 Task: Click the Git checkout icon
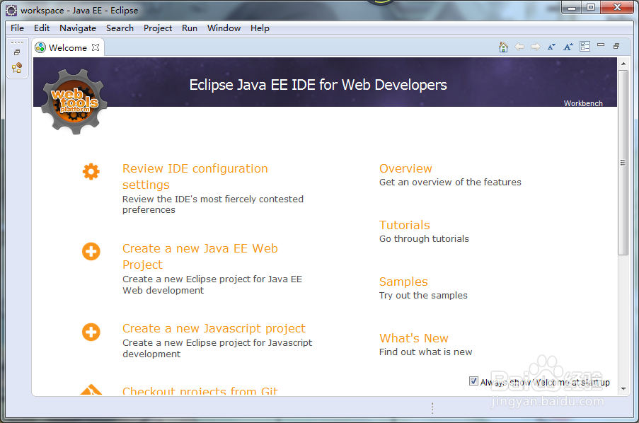(91, 390)
